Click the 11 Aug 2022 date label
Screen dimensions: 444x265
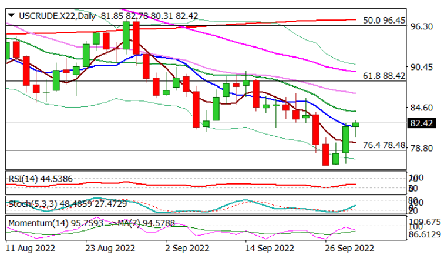31,249
